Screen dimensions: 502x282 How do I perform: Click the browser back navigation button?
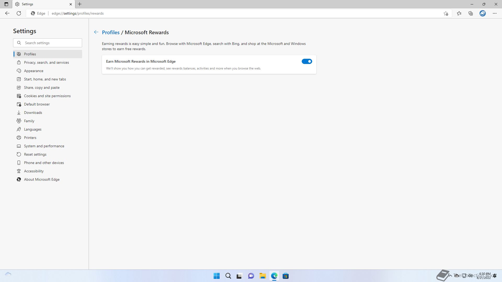tap(7, 13)
